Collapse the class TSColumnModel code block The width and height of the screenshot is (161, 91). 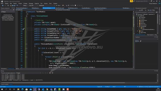click(x=26, y=16)
